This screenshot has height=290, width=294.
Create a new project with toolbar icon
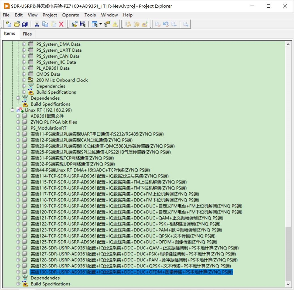pyautogui.click(x=8, y=24)
